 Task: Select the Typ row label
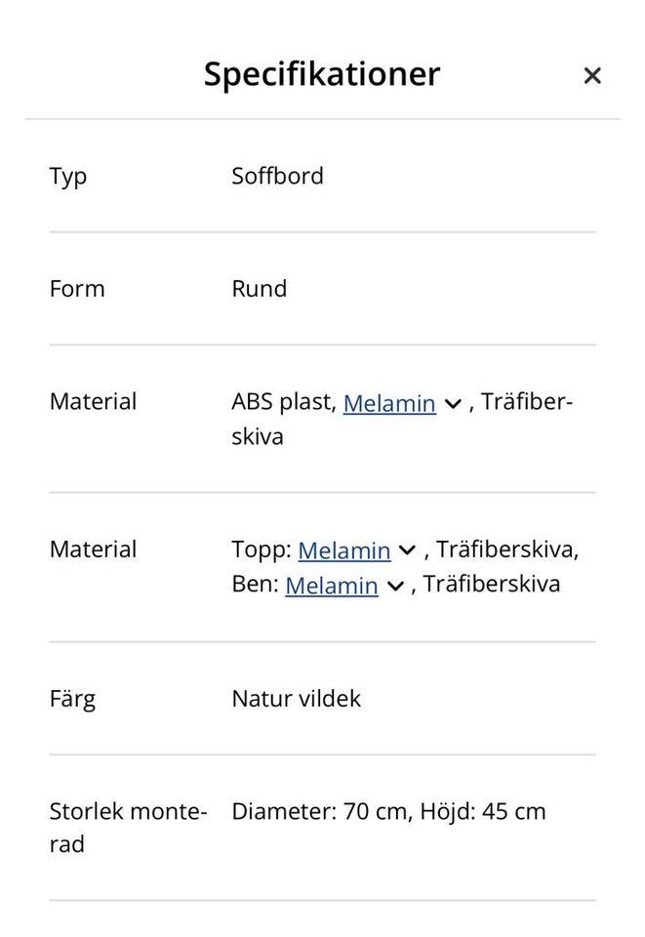tap(68, 177)
